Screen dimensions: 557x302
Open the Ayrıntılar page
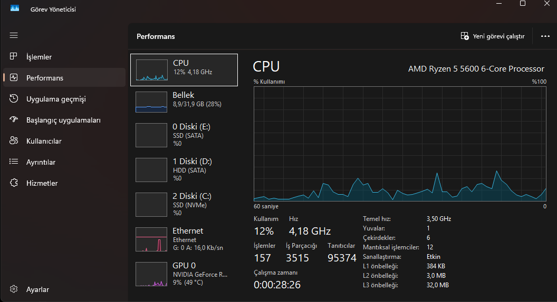pyautogui.click(x=64, y=162)
